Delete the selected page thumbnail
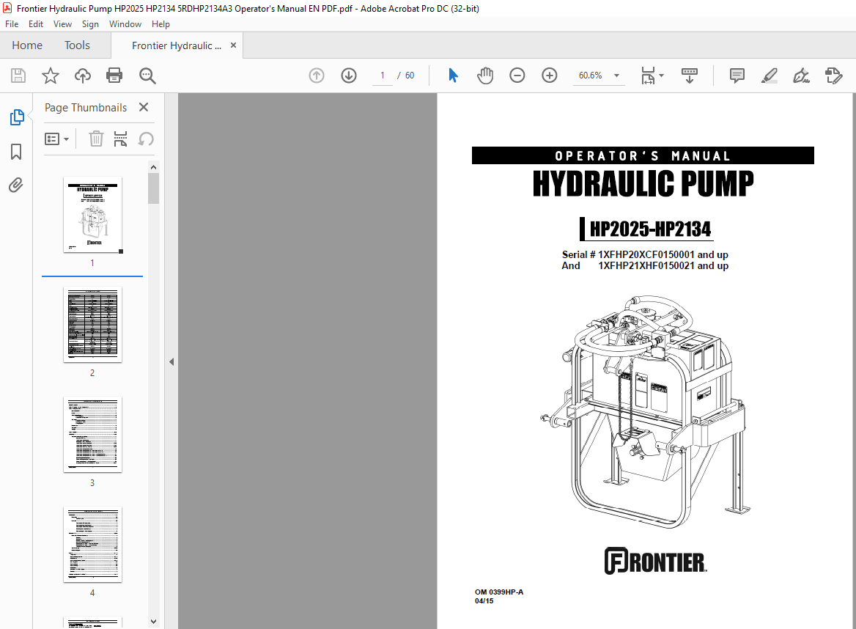856x629 pixels. 96,139
